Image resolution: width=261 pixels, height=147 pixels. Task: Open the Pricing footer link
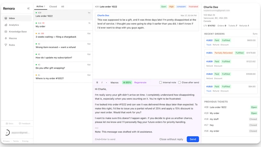(25, 141)
